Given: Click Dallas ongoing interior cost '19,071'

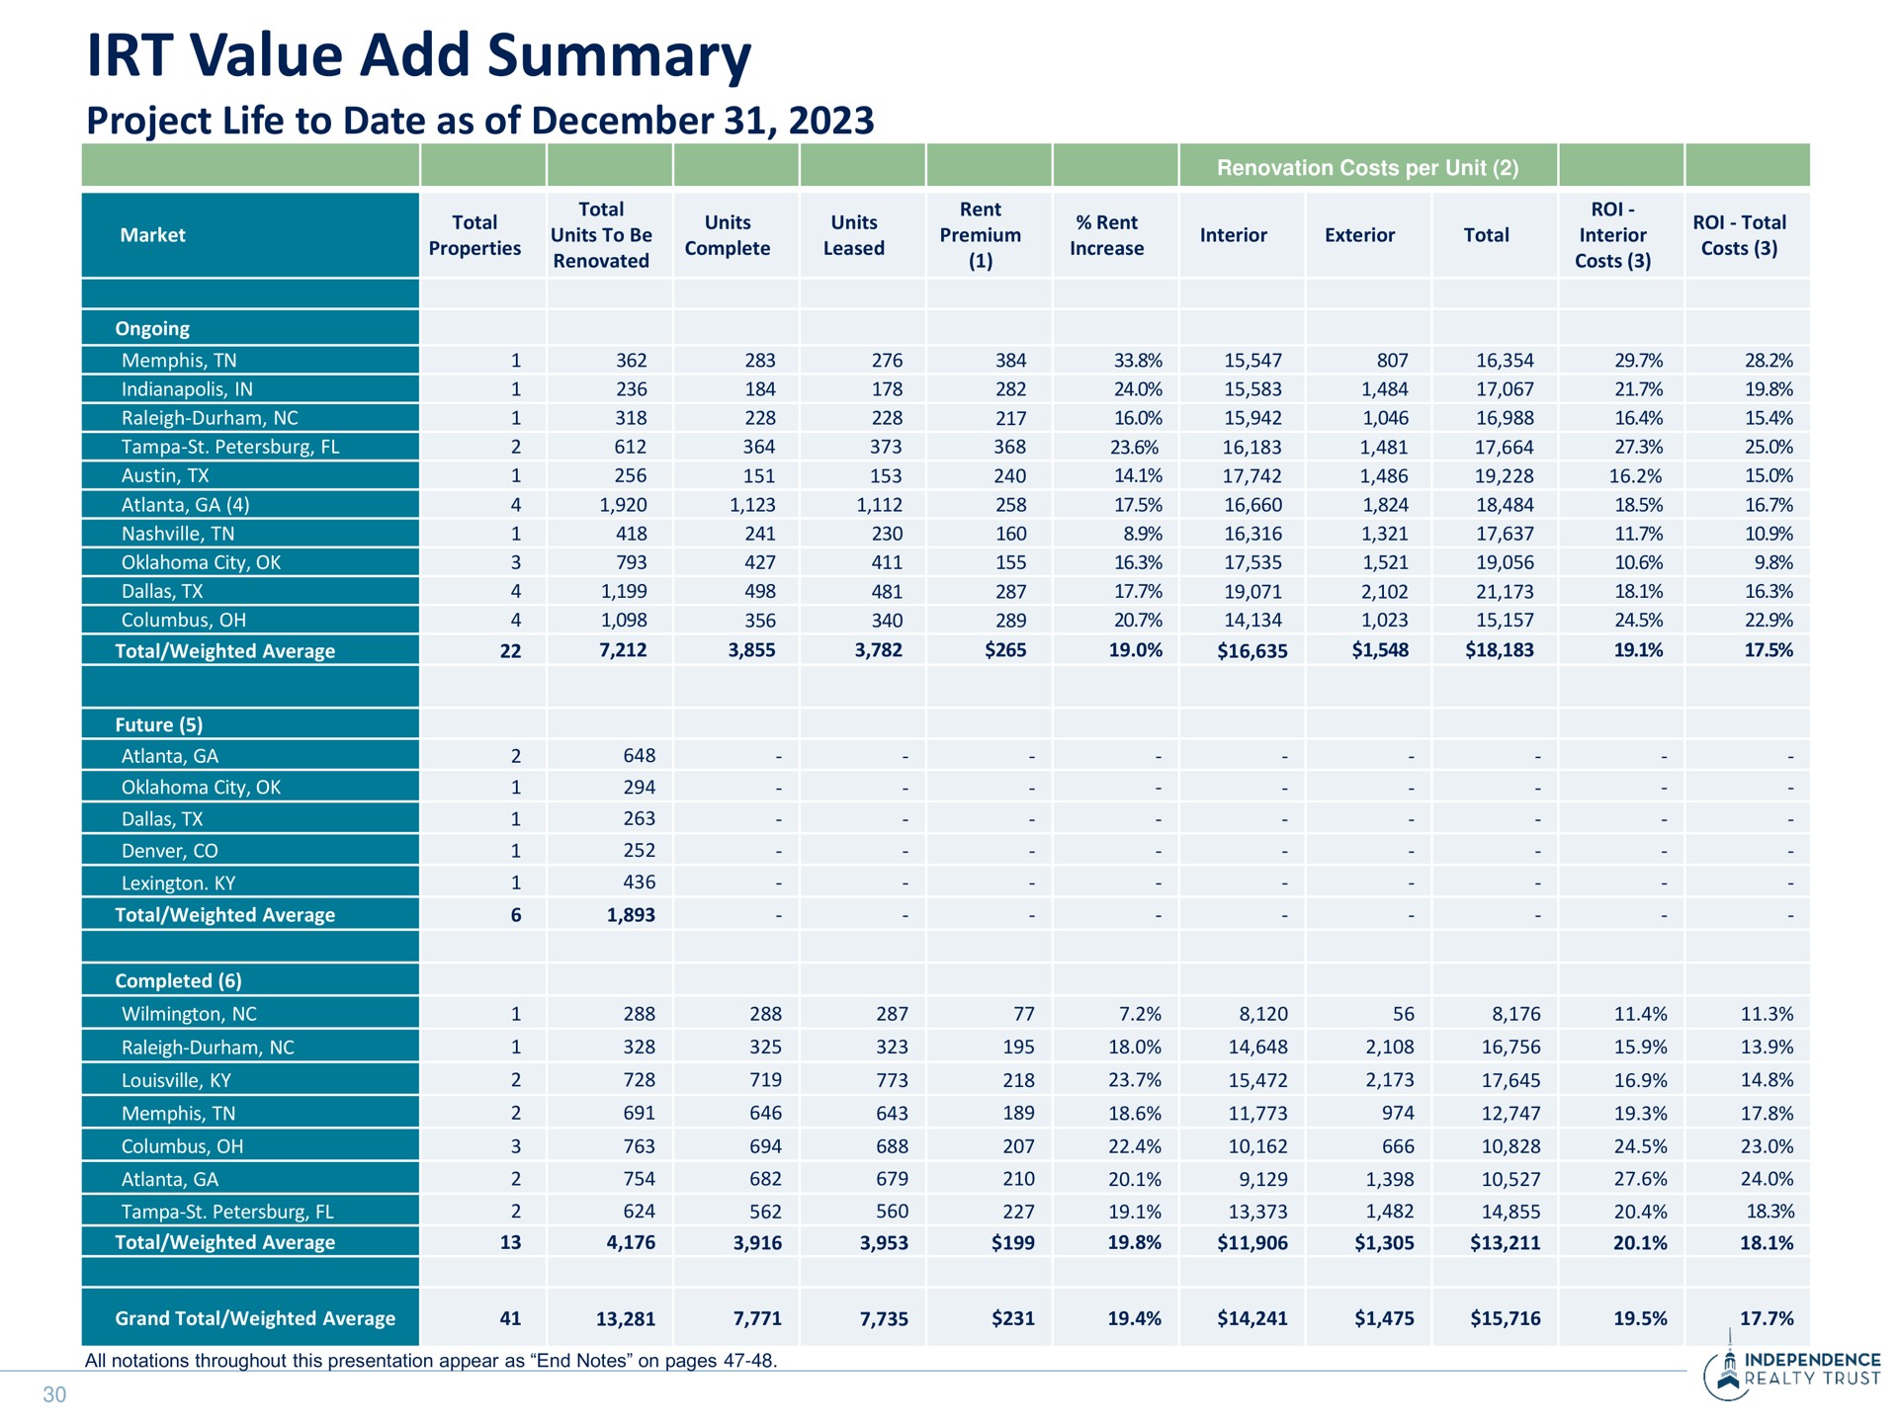Looking at the screenshot, I should [x=1252, y=591].
